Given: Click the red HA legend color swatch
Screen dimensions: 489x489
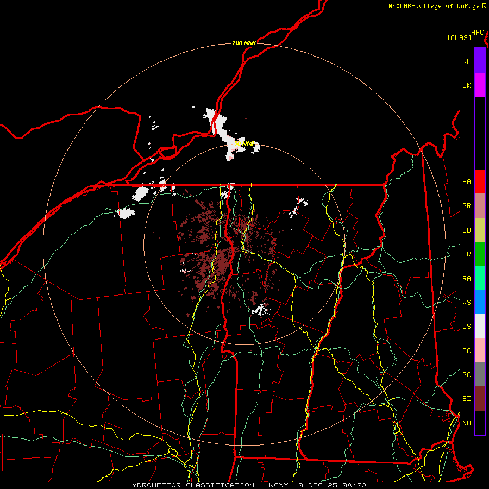Looking at the screenshot, I should 480,181.
